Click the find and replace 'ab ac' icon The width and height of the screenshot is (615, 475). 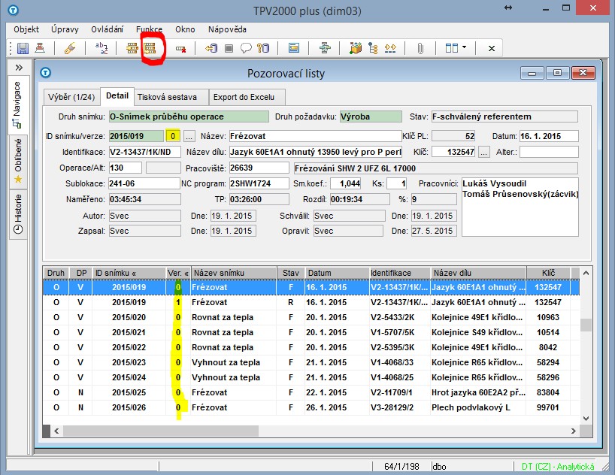point(101,48)
